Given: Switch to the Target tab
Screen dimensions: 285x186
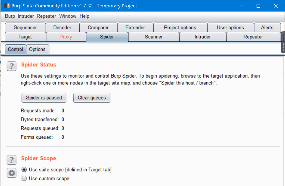Looking at the screenshot, I should tap(25, 37).
